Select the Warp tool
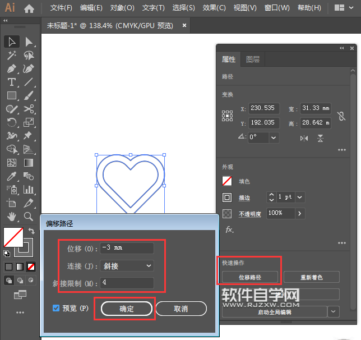This screenshot has width=361, height=340. pyautogui.click(x=12, y=136)
